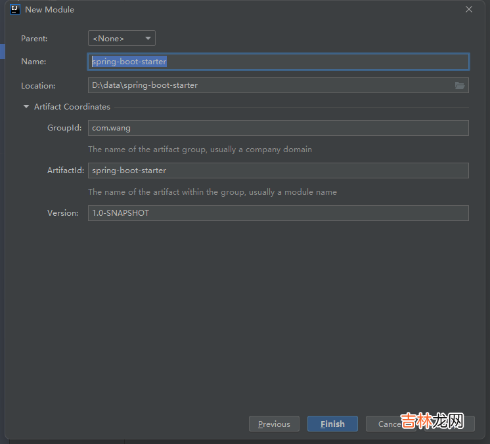This screenshot has width=490, height=444.
Task: Click the Finish button
Action: 332,424
